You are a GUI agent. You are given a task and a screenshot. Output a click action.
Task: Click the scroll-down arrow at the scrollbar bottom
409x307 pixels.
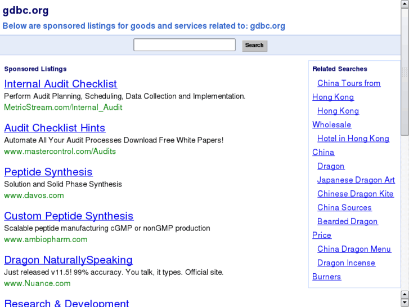point(404,302)
